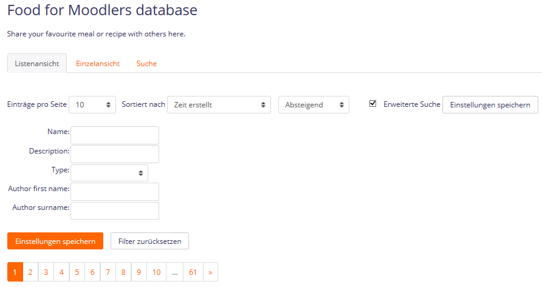Focus the Description text field

[115, 154]
